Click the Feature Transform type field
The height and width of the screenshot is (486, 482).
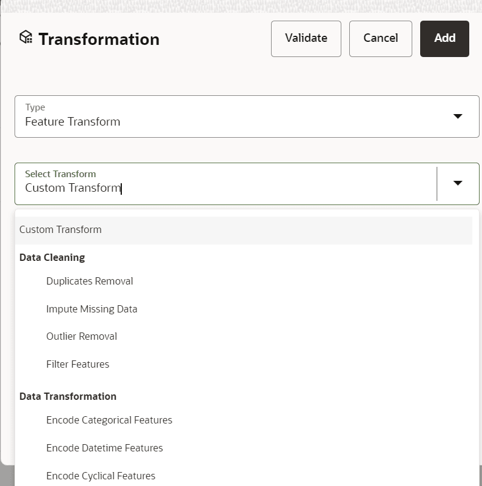click(73, 121)
